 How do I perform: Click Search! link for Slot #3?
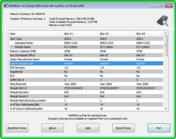pos(104,64)
